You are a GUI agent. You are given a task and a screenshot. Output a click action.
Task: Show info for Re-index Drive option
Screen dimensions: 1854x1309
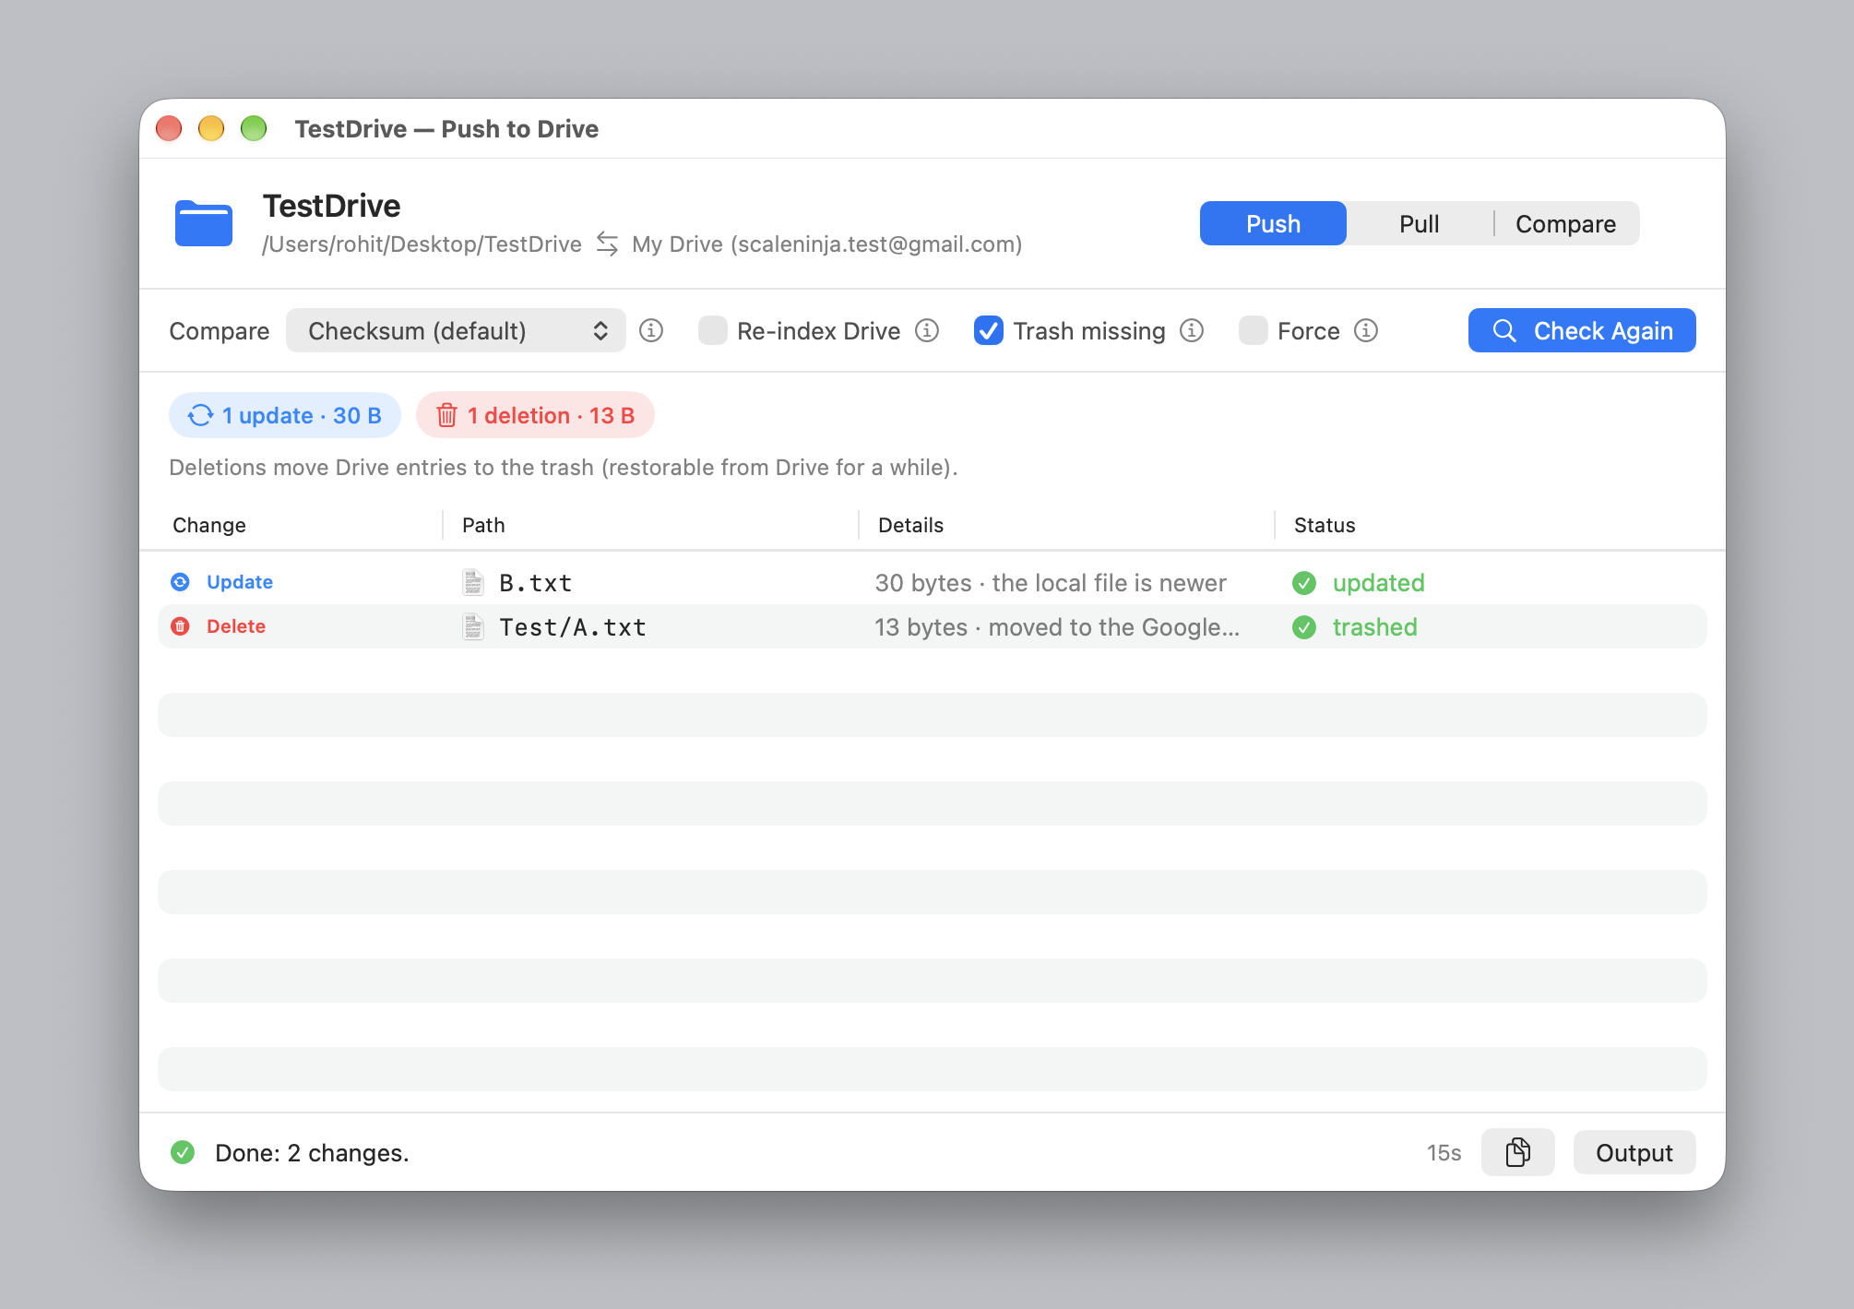point(927,330)
